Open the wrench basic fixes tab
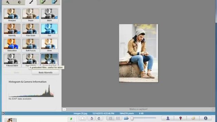The width and height of the screenshot is (217, 122). tap(8, 2)
